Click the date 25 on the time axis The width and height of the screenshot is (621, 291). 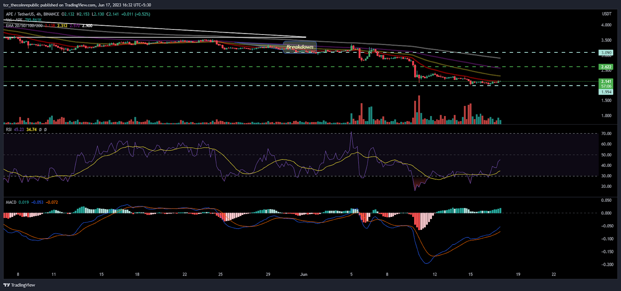pos(220,274)
